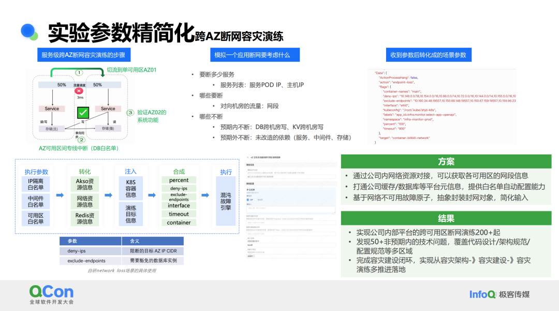
Task: Select the 中间件白名单 box
Action: [x=36, y=202]
